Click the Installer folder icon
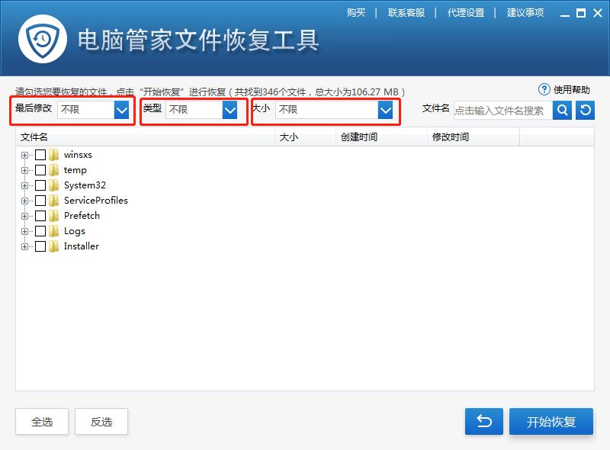Image resolution: width=610 pixels, height=450 pixels. pos(53,246)
